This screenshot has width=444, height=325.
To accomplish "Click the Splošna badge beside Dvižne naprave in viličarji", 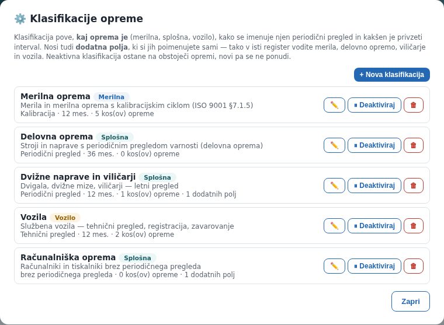I will (157, 177).
